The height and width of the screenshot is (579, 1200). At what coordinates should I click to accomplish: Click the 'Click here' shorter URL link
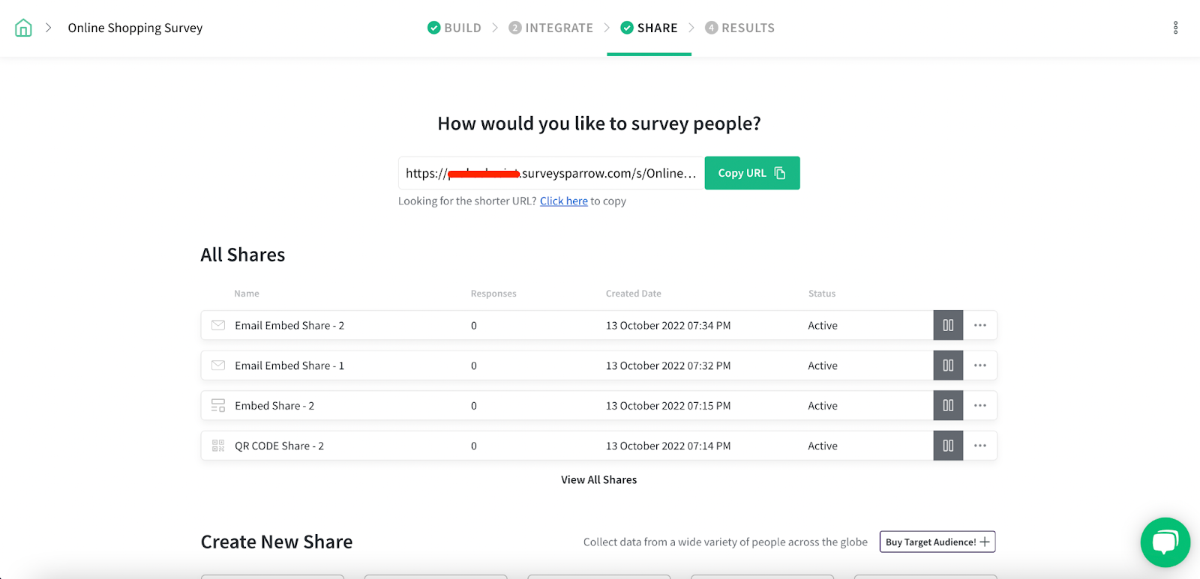pyautogui.click(x=563, y=201)
